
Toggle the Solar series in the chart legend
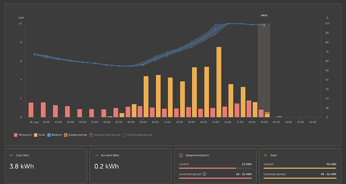pyautogui.click(x=40, y=135)
